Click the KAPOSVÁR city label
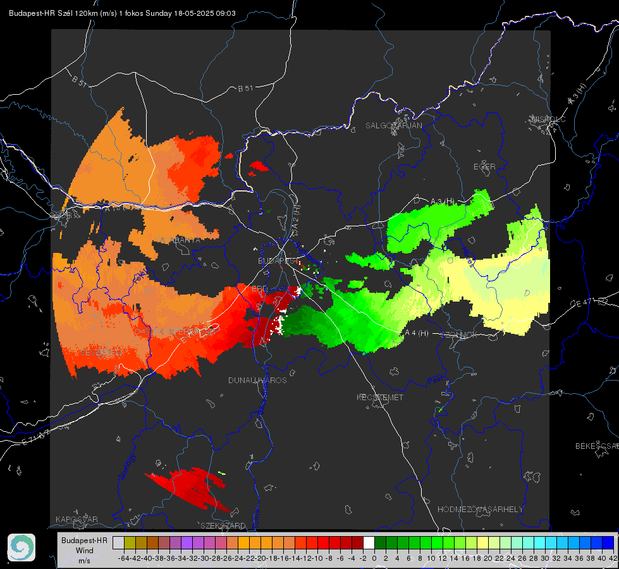This screenshot has width=619, height=569. (77, 519)
